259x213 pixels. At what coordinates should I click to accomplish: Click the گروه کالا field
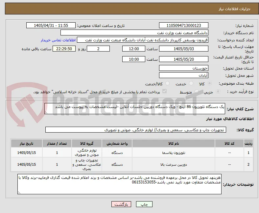[136, 130]
